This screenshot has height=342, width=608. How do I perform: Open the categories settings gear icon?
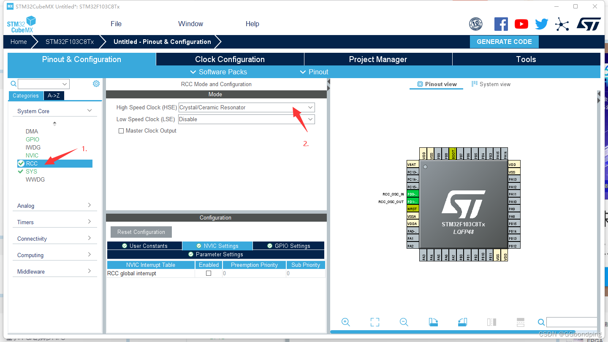96,84
